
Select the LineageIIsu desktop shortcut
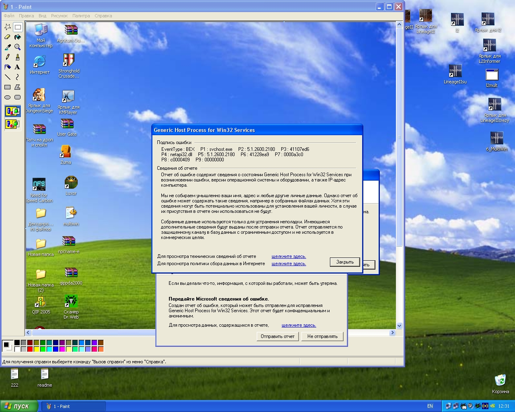(x=455, y=74)
